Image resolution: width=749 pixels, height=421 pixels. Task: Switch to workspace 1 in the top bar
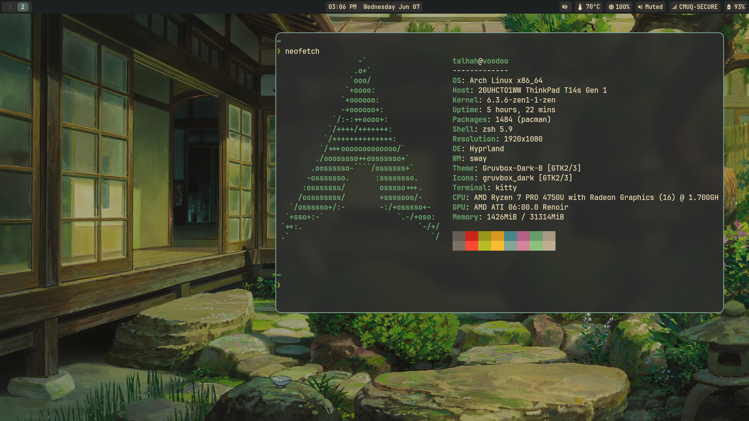[x=10, y=7]
